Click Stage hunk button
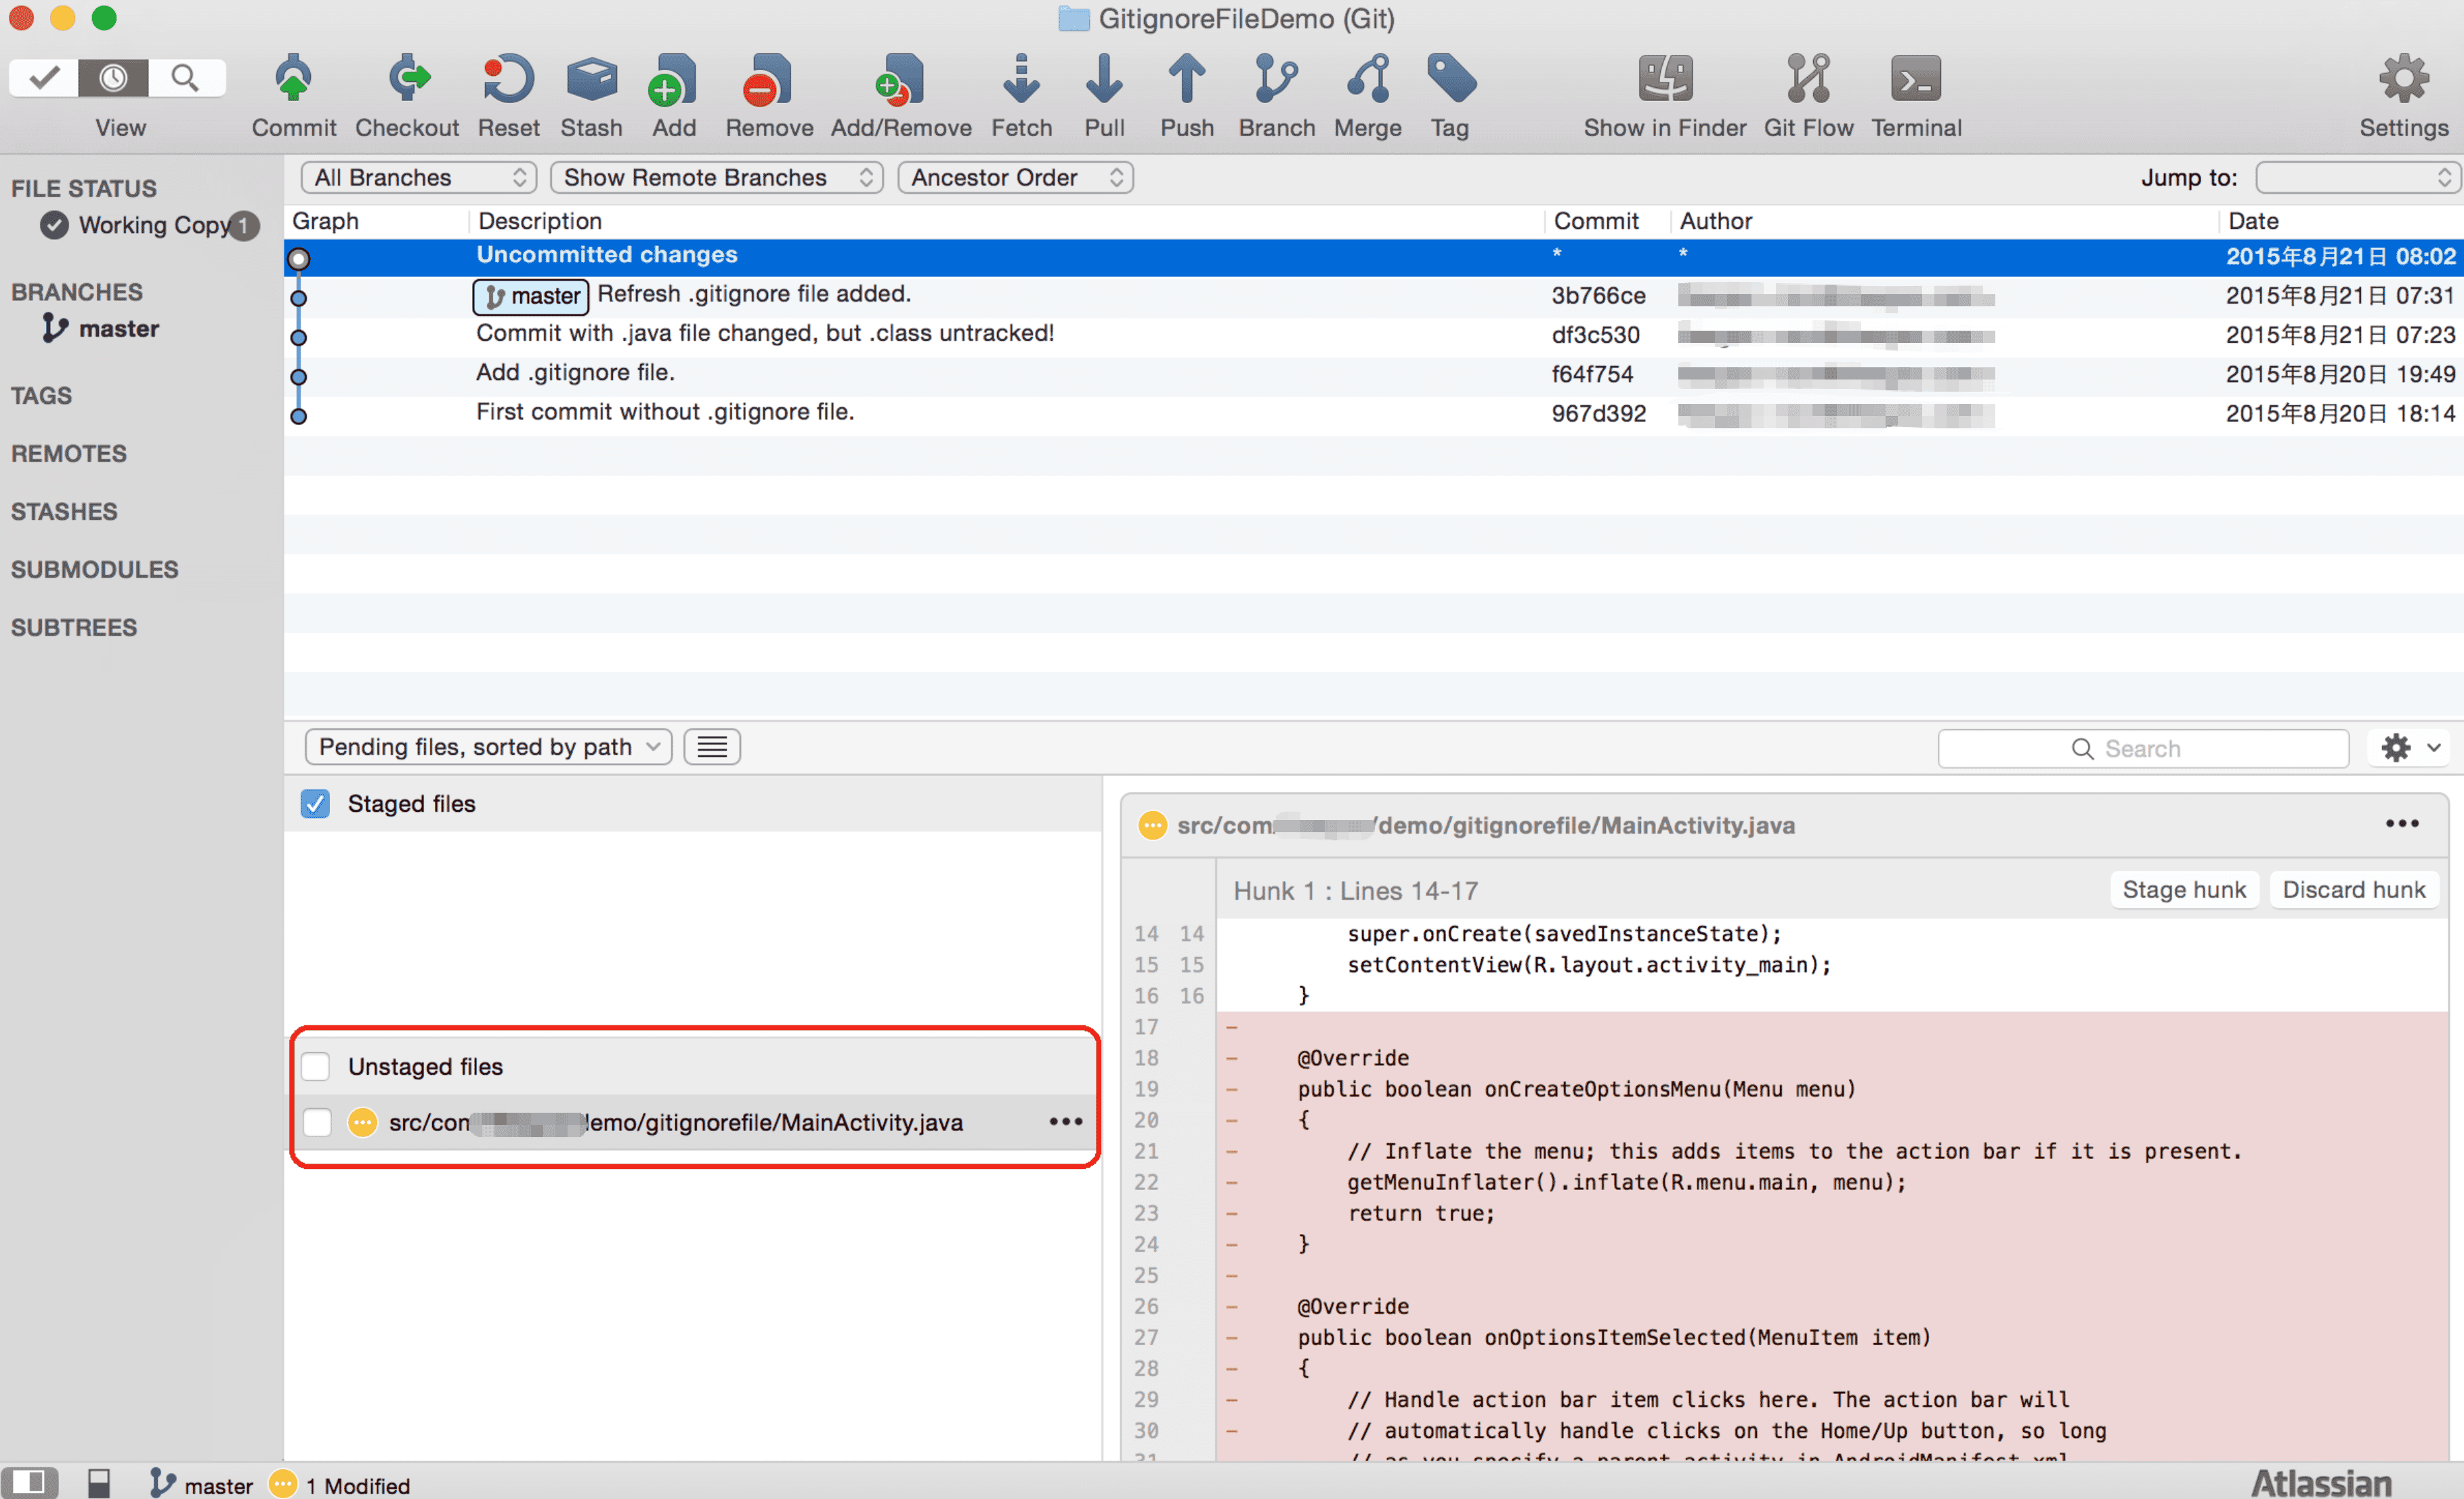This screenshot has height=1499, width=2464. point(2184,890)
